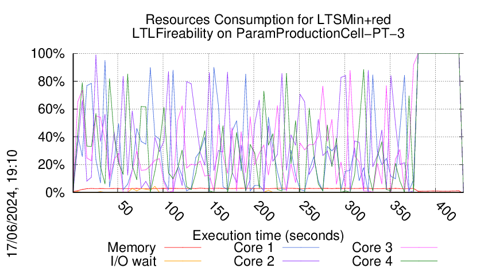The height and width of the screenshot is (272, 488).
Task: Click the '250' x-axis tick label
Action: pos(309,211)
